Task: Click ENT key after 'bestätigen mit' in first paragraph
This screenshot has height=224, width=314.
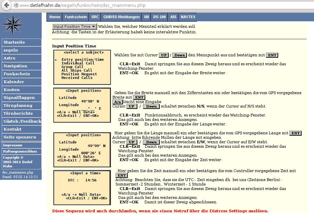Action: tap(272, 55)
